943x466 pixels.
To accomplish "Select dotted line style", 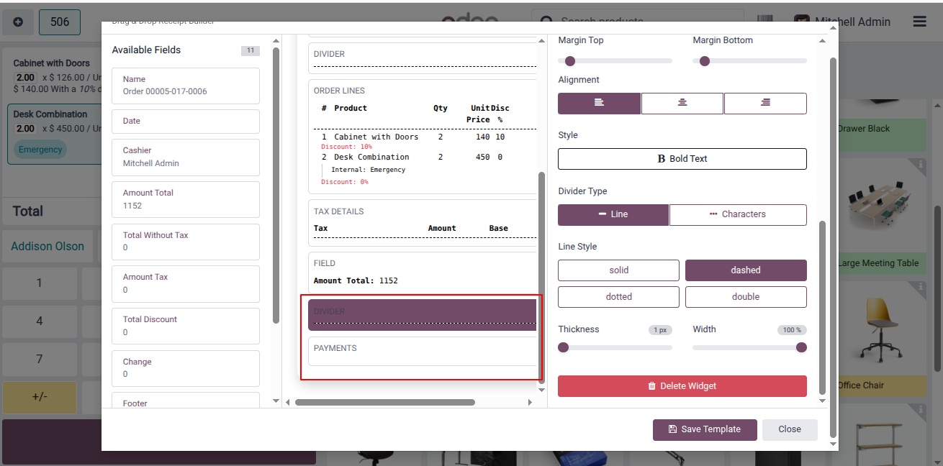I will coord(618,296).
